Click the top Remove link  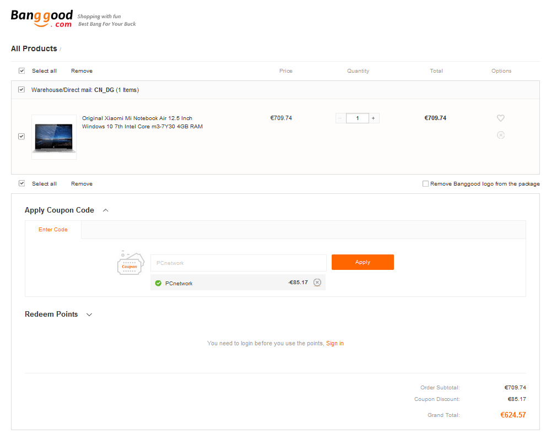(x=82, y=70)
